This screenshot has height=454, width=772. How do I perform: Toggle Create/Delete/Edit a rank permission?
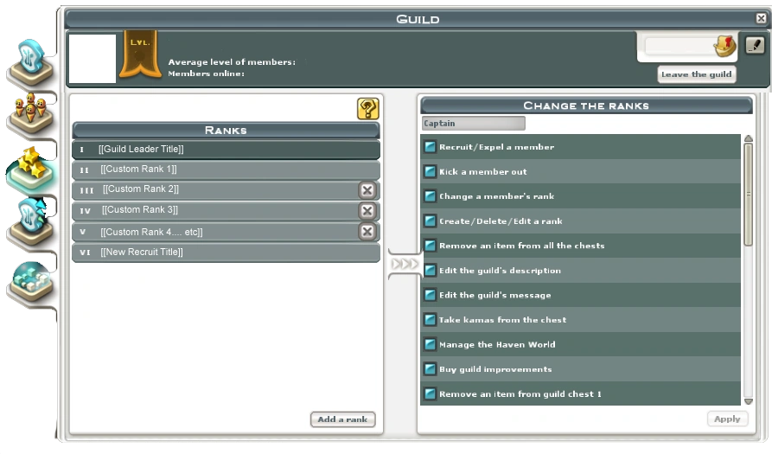click(430, 221)
